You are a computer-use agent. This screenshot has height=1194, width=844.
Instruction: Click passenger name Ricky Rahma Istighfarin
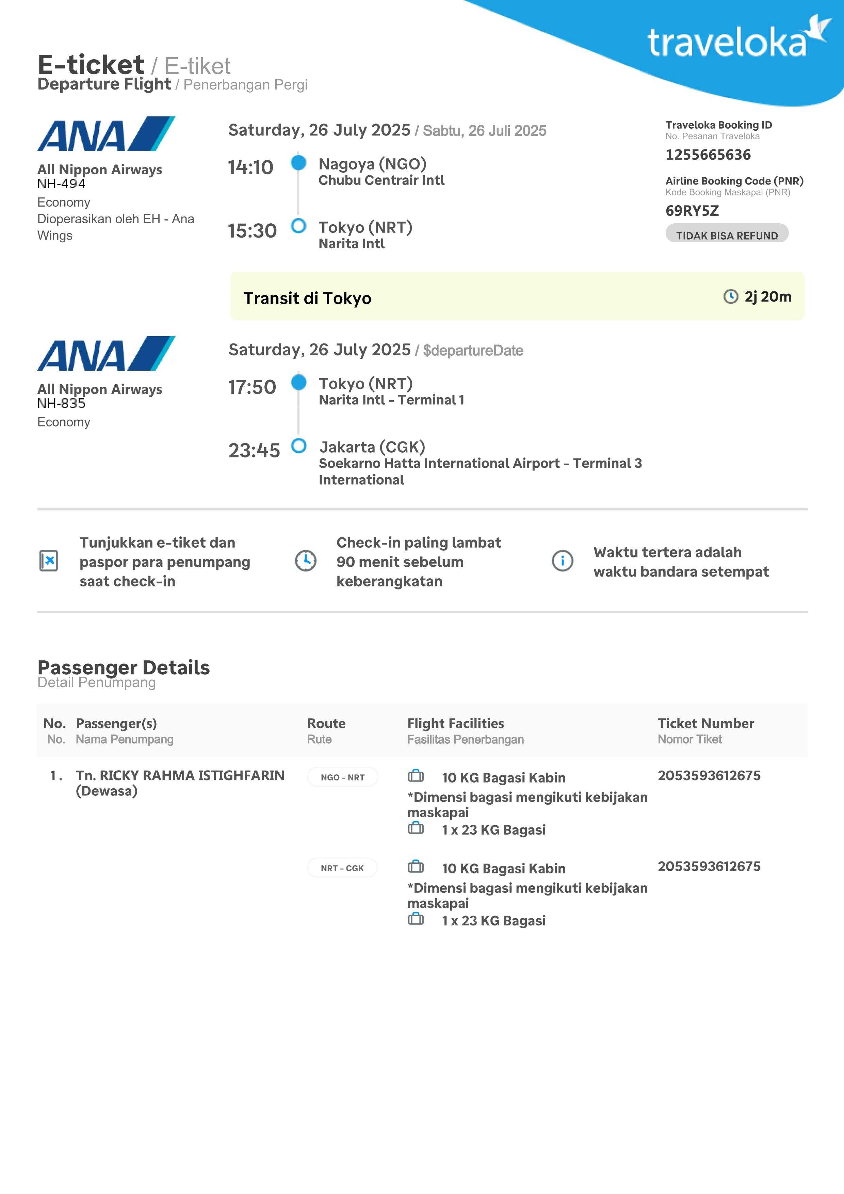click(x=180, y=775)
